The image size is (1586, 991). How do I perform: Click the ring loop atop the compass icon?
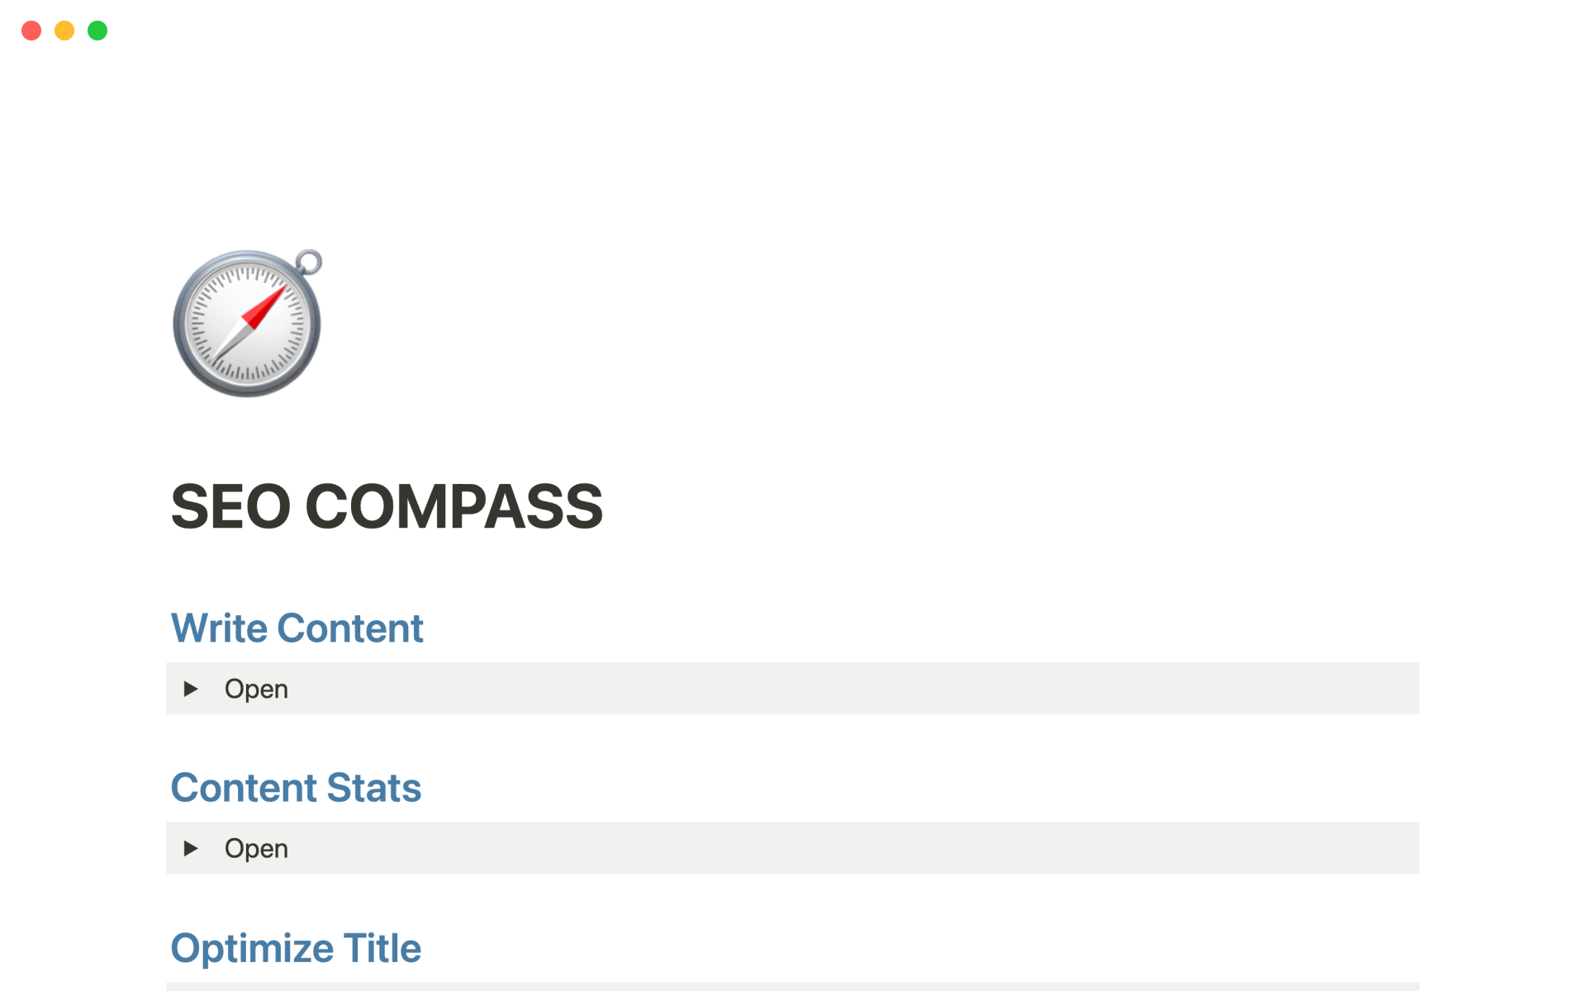pos(309,262)
